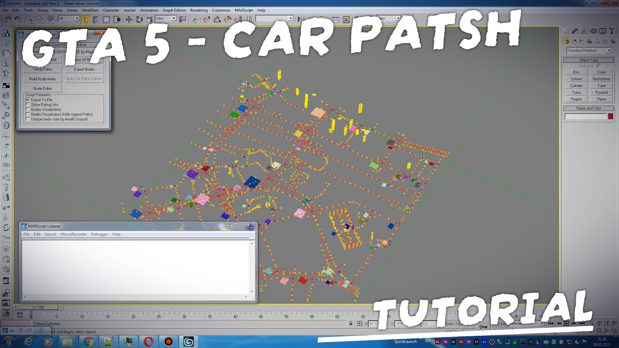Open the Modifiers menu
This screenshot has width=619, height=348.
(x=90, y=10)
